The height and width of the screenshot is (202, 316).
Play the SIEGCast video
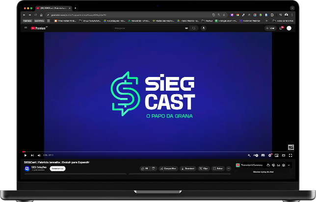click(26, 155)
